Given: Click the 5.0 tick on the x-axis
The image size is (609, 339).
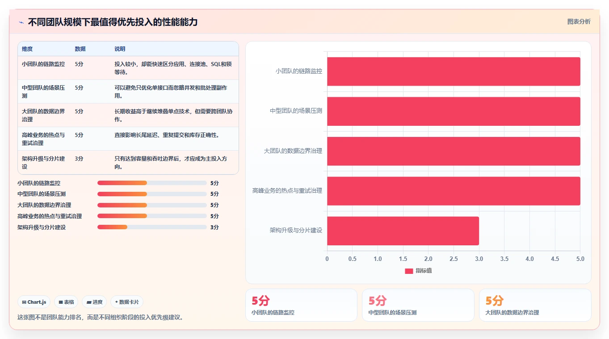Looking at the screenshot, I should coord(580,259).
